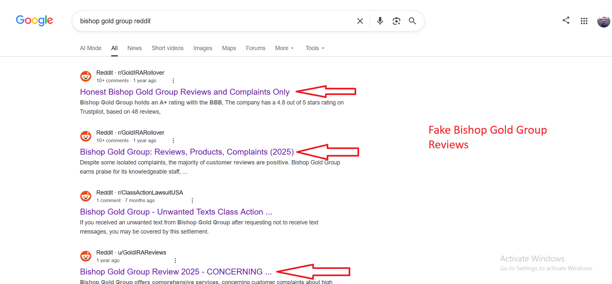Click Reddit favicon for ClassActionLawsuitUSA result
Screen dimensions: 612x284
coord(86,196)
